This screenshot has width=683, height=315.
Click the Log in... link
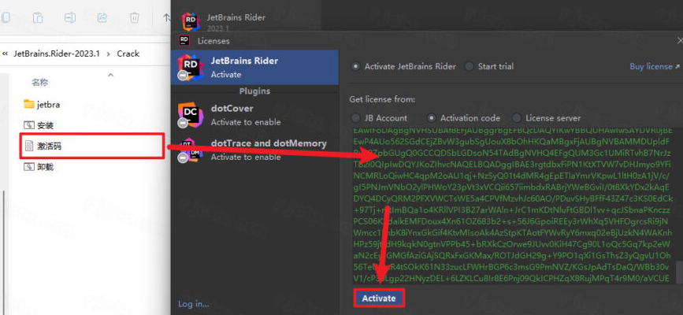(x=194, y=304)
